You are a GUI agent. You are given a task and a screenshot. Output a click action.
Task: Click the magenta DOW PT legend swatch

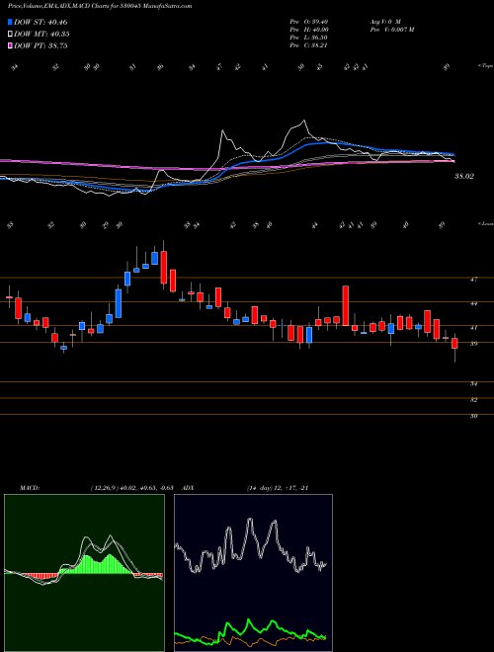(x=10, y=45)
